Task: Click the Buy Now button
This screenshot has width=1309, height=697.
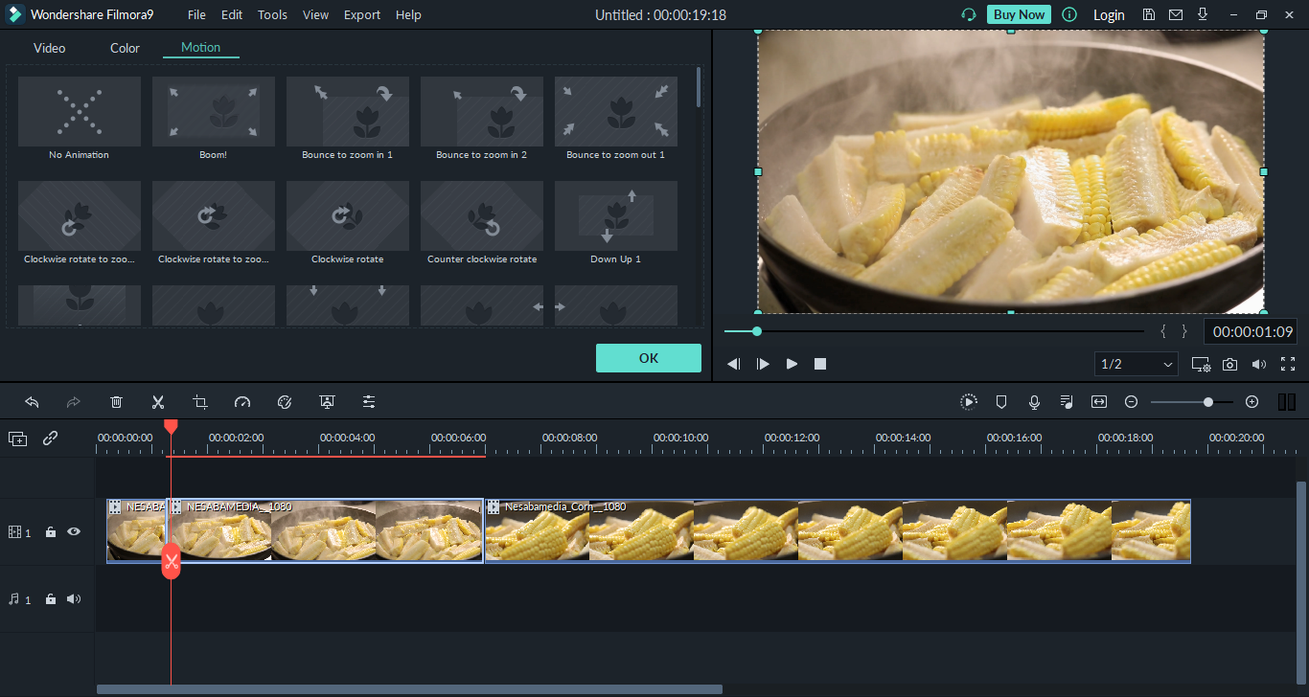Action: (1019, 14)
